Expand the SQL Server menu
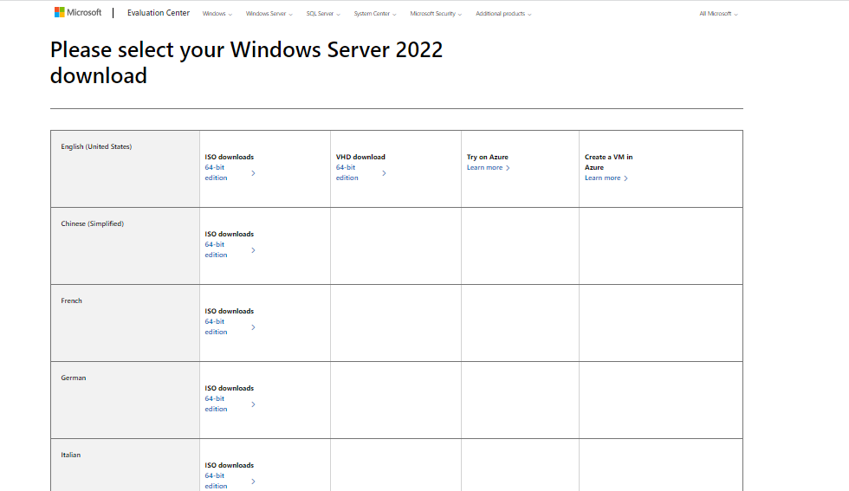The height and width of the screenshot is (491, 849). click(323, 14)
